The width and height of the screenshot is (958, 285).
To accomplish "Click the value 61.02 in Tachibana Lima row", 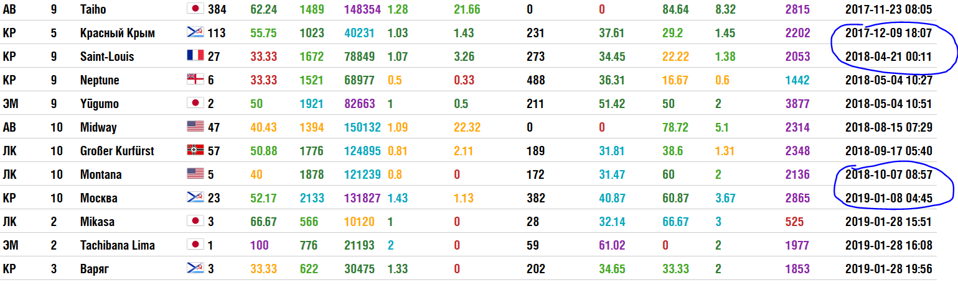I will tap(612, 245).
